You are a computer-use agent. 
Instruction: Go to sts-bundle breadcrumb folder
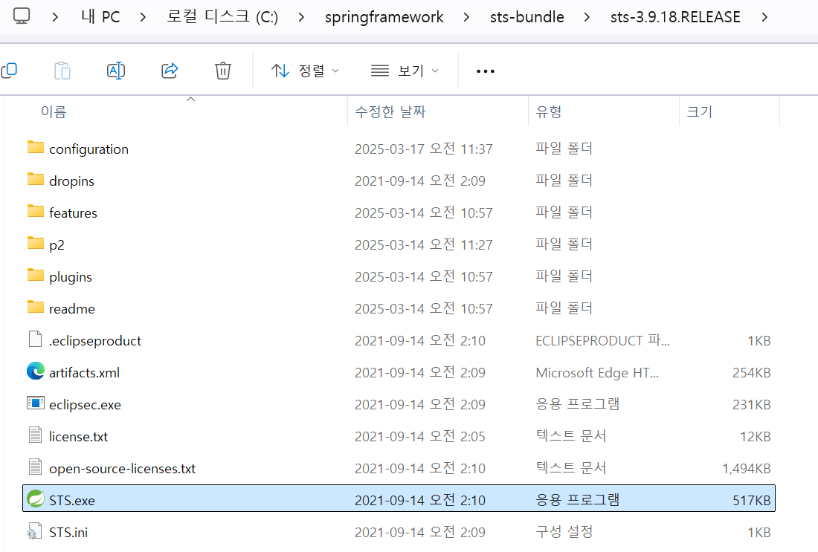point(527,16)
